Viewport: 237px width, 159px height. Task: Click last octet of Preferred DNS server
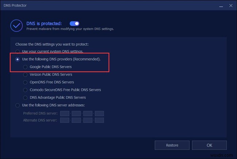coord(99,113)
